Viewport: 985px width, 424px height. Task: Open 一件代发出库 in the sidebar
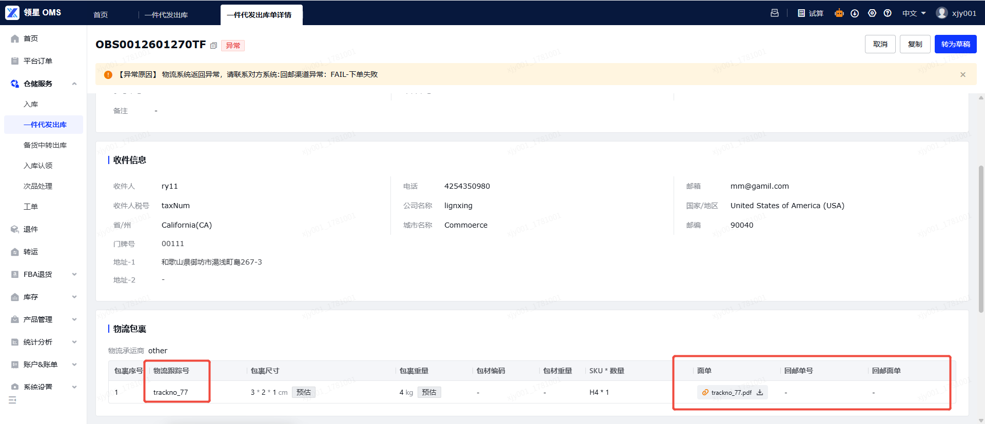click(44, 125)
